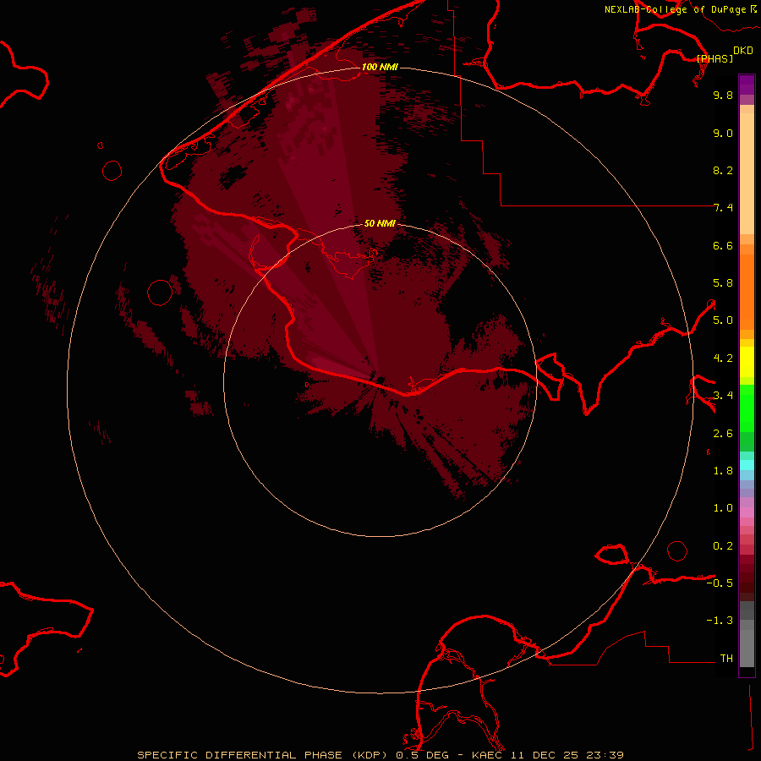Click the 2.6 scale value
The image size is (761, 761).
[723, 434]
